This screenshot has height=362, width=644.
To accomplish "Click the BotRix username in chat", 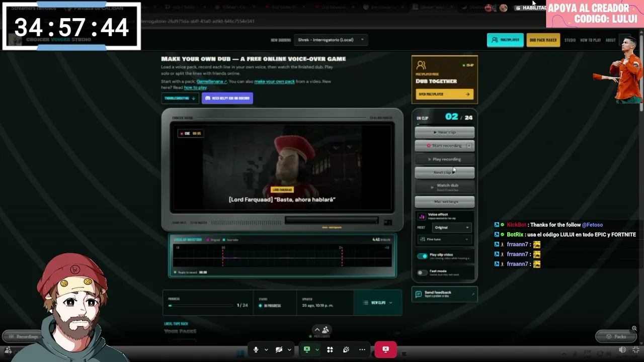I will point(515,235).
